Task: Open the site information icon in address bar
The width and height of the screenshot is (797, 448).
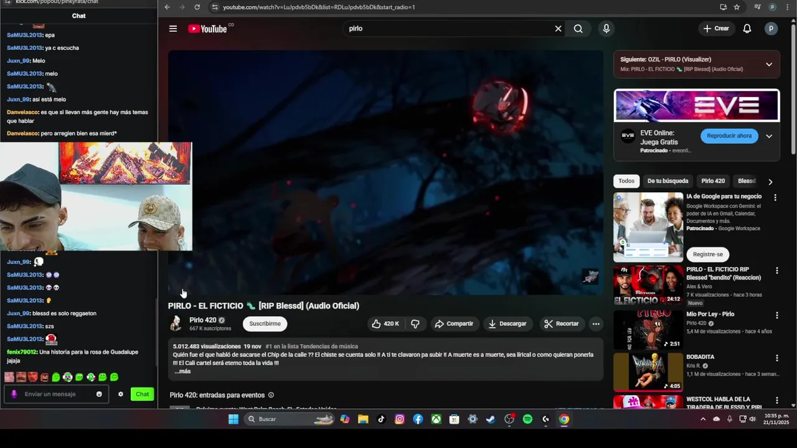Action: [x=215, y=7]
